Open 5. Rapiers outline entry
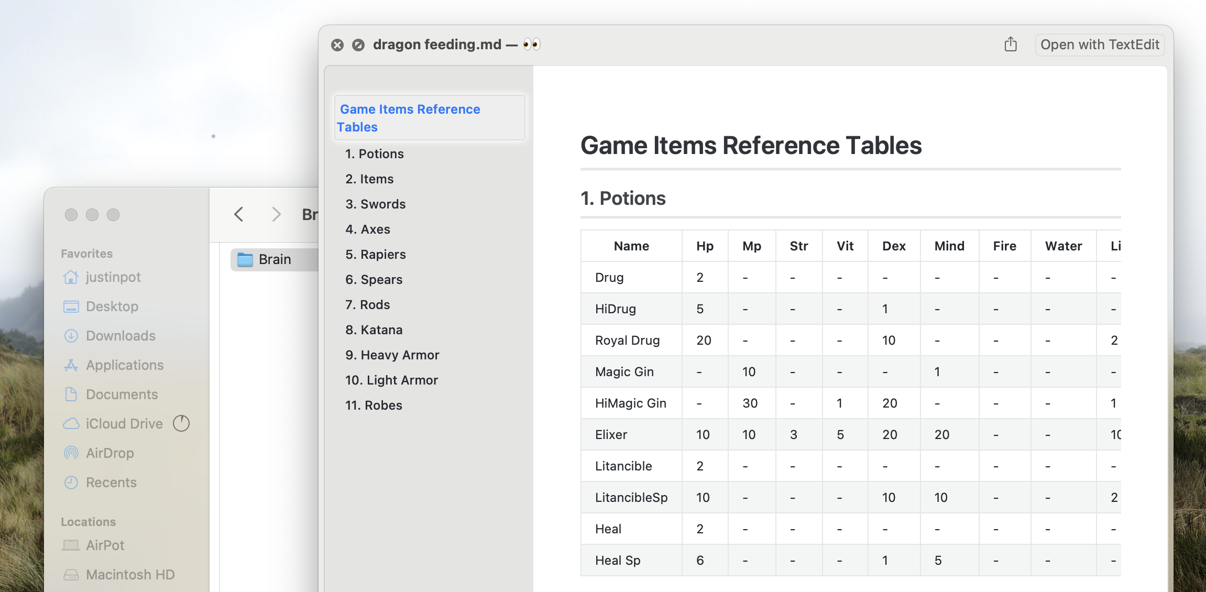Image resolution: width=1206 pixels, height=592 pixels. (x=375, y=255)
